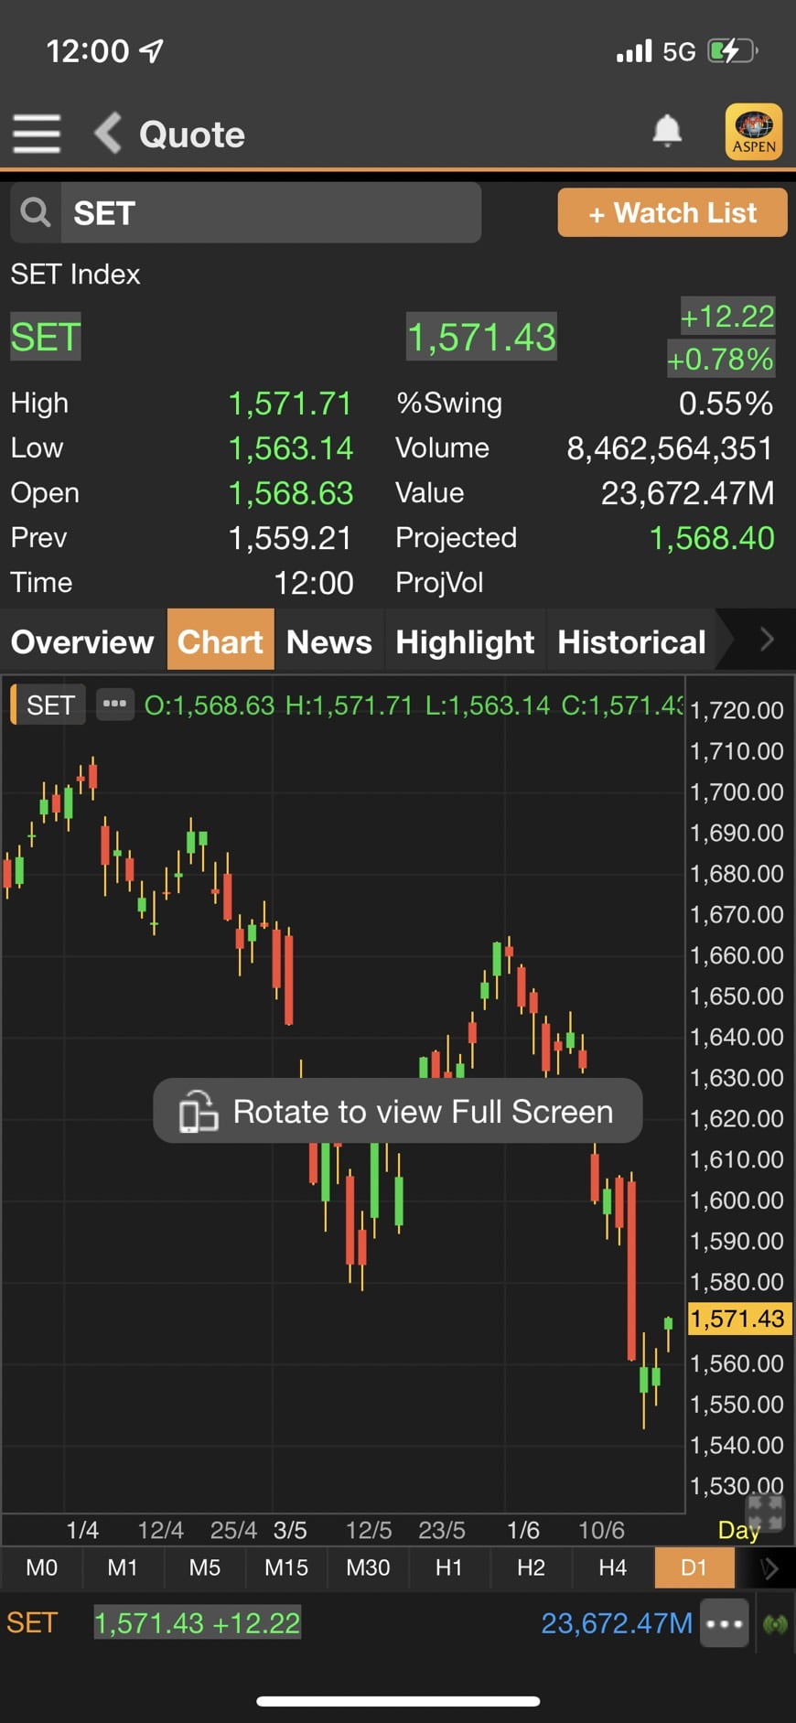
Task: Select the M1 timeframe
Action: tap(123, 1567)
